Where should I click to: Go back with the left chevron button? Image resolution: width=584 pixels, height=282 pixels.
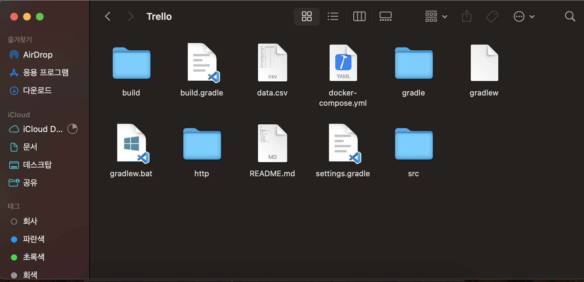point(108,16)
